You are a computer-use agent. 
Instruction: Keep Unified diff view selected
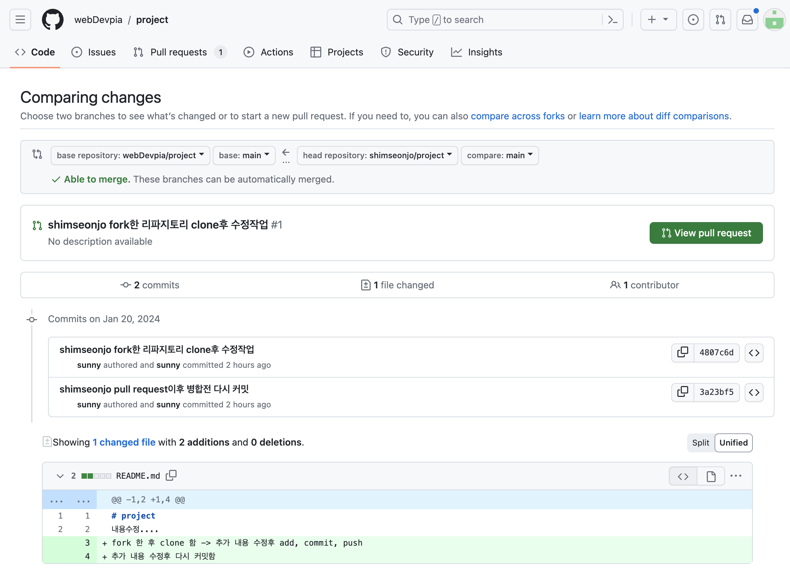point(733,443)
